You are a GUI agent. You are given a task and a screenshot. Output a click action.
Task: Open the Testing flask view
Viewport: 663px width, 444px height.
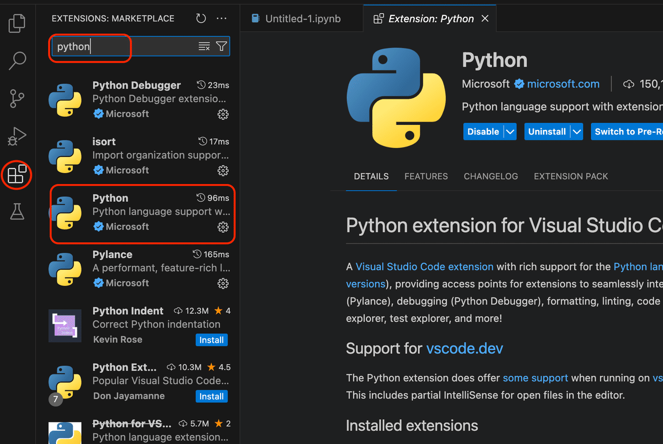click(17, 211)
